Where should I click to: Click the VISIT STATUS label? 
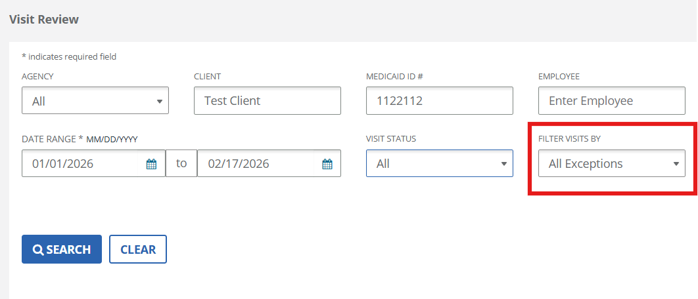391,139
